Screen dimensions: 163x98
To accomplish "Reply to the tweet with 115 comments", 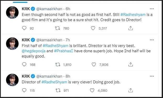I will click(24, 90).
